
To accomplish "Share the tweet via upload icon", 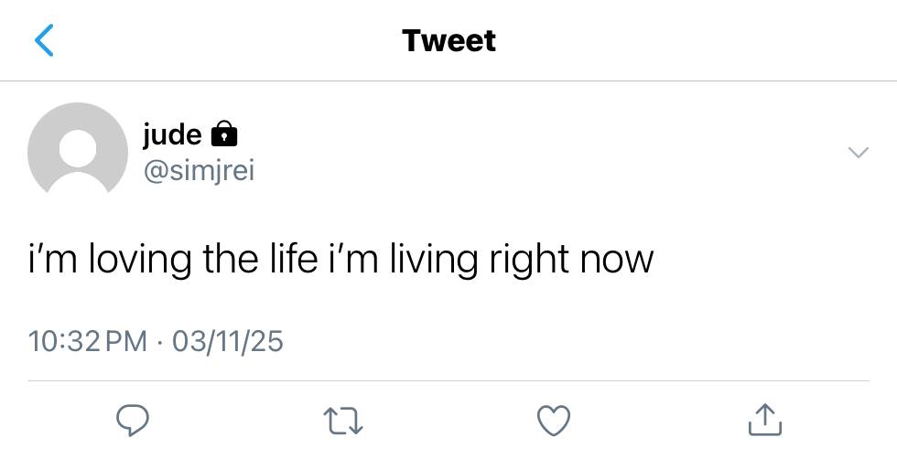I will pyautogui.click(x=763, y=421).
